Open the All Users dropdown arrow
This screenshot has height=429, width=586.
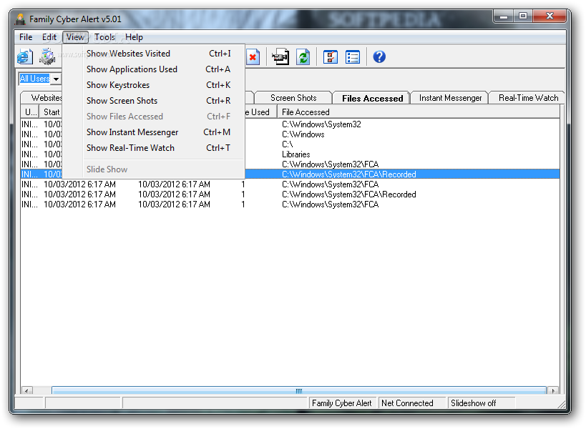click(56, 79)
